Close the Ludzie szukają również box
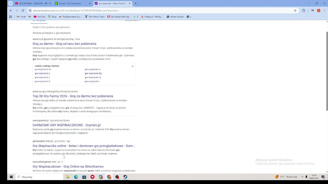The width and height of the screenshot is (328, 184). pyautogui.click(x=132, y=66)
